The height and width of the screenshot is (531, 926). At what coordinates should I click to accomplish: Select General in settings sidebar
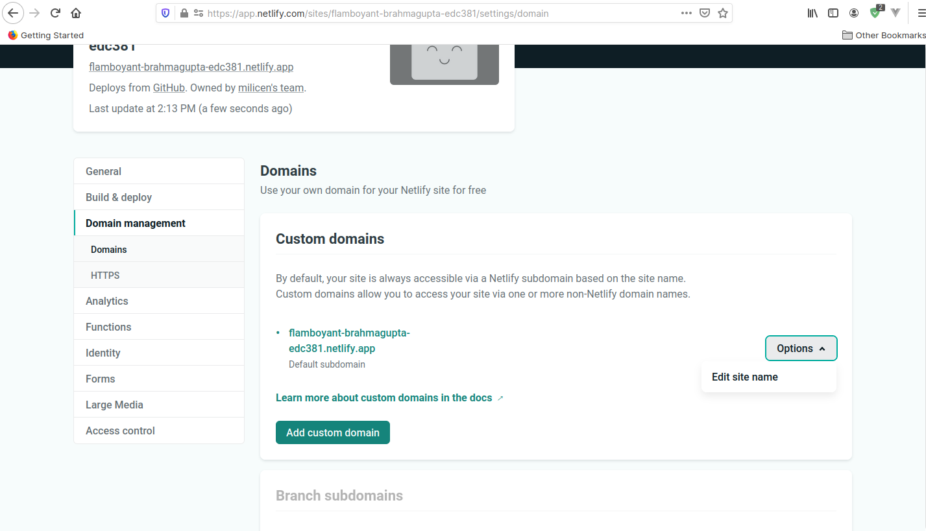(x=159, y=171)
